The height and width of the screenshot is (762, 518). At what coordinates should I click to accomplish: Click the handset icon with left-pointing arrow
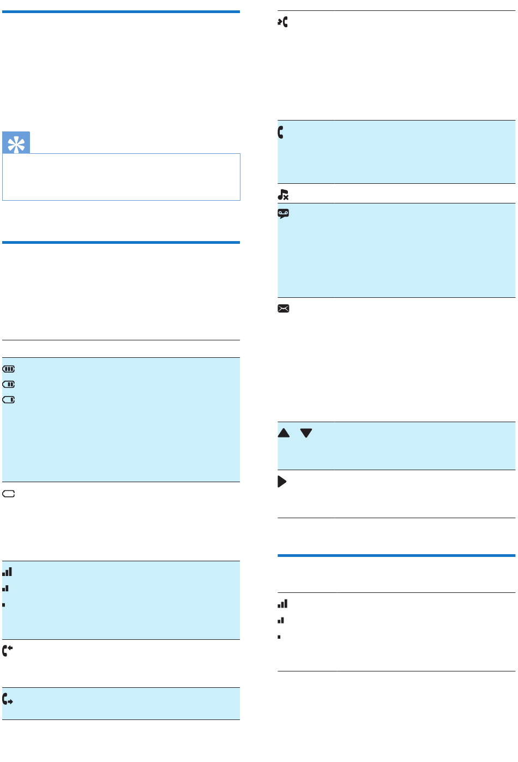[x=8, y=650]
